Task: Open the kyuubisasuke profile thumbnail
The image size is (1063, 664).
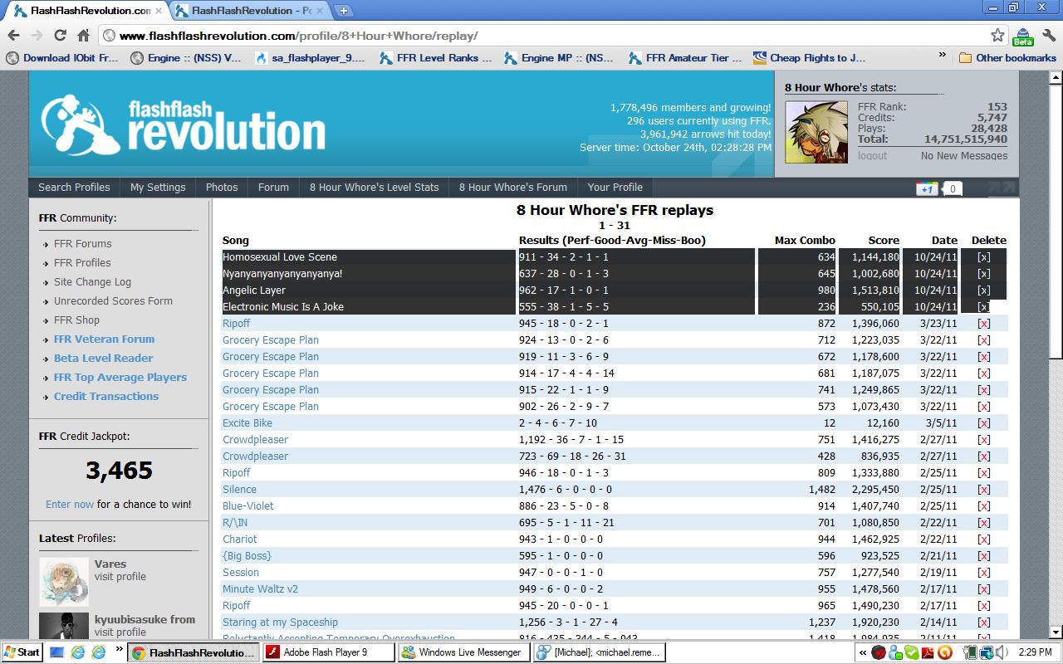Action: (x=64, y=625)
